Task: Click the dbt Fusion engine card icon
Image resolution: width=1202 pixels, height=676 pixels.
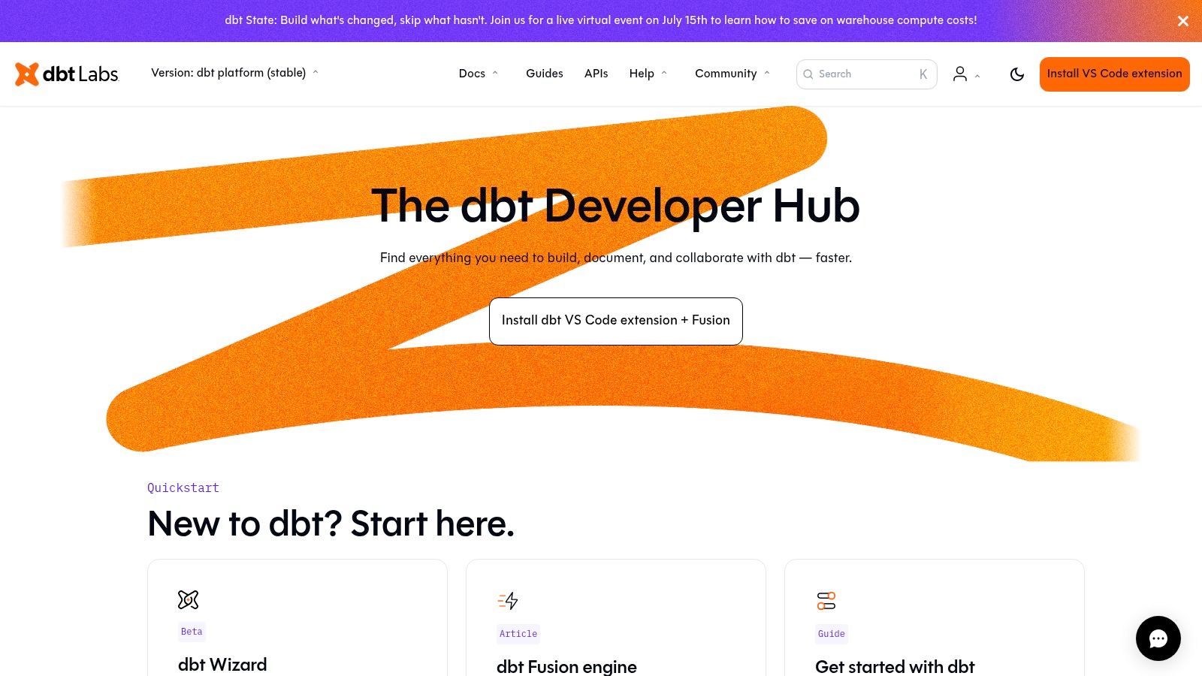Action: [x=508, y=601]
